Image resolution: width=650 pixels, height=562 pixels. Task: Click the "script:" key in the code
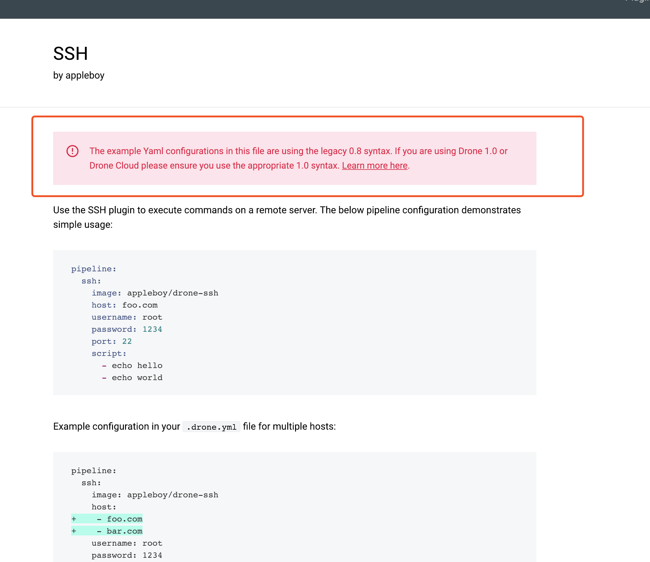click(x=109, y=354)
